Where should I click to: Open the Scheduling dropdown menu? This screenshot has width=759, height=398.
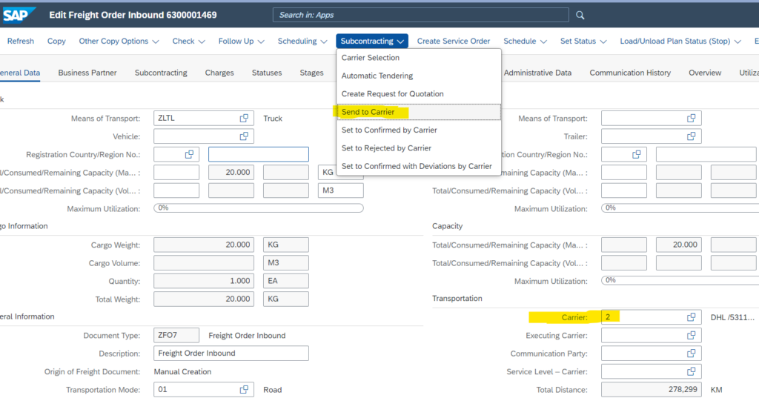pyautogui.click(x=302, y=42)
